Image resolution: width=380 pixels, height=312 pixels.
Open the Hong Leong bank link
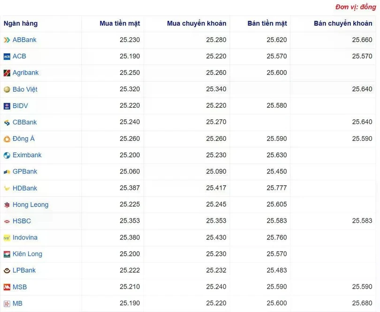[30, 205]
